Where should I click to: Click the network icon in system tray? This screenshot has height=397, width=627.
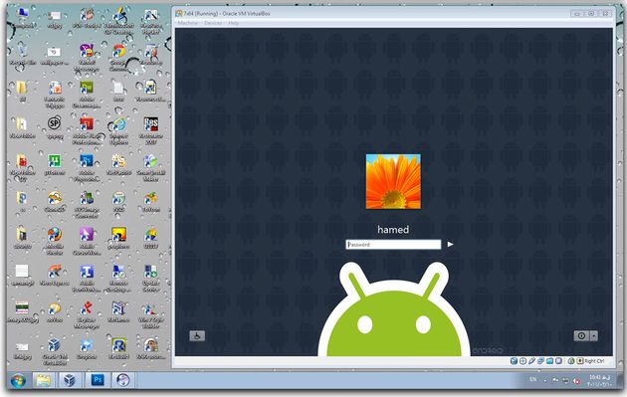pyautogui.click(x=565, y=380)
